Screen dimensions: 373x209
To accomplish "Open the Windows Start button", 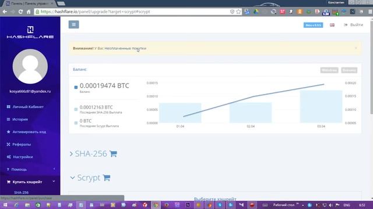I will 5,205.
